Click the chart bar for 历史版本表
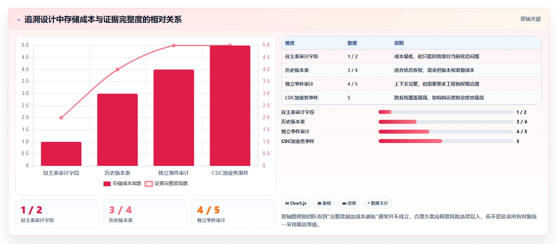The height and width of the screenshot is (244, 557). [118, 130]
